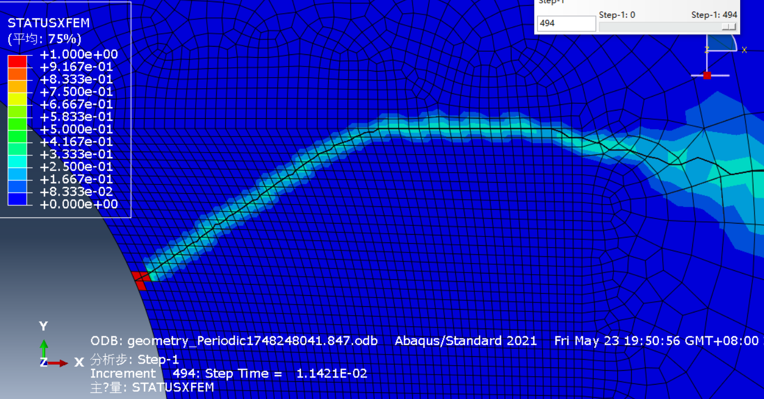Click the STATUSXFEM legend title
The image size is (764, 399).
click(48, 23)
